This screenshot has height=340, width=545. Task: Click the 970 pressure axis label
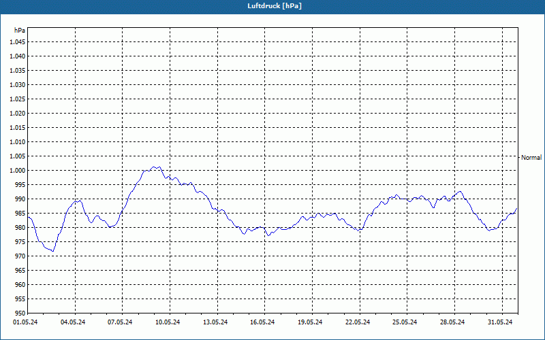pyautogui.click(x=20, y=256)
